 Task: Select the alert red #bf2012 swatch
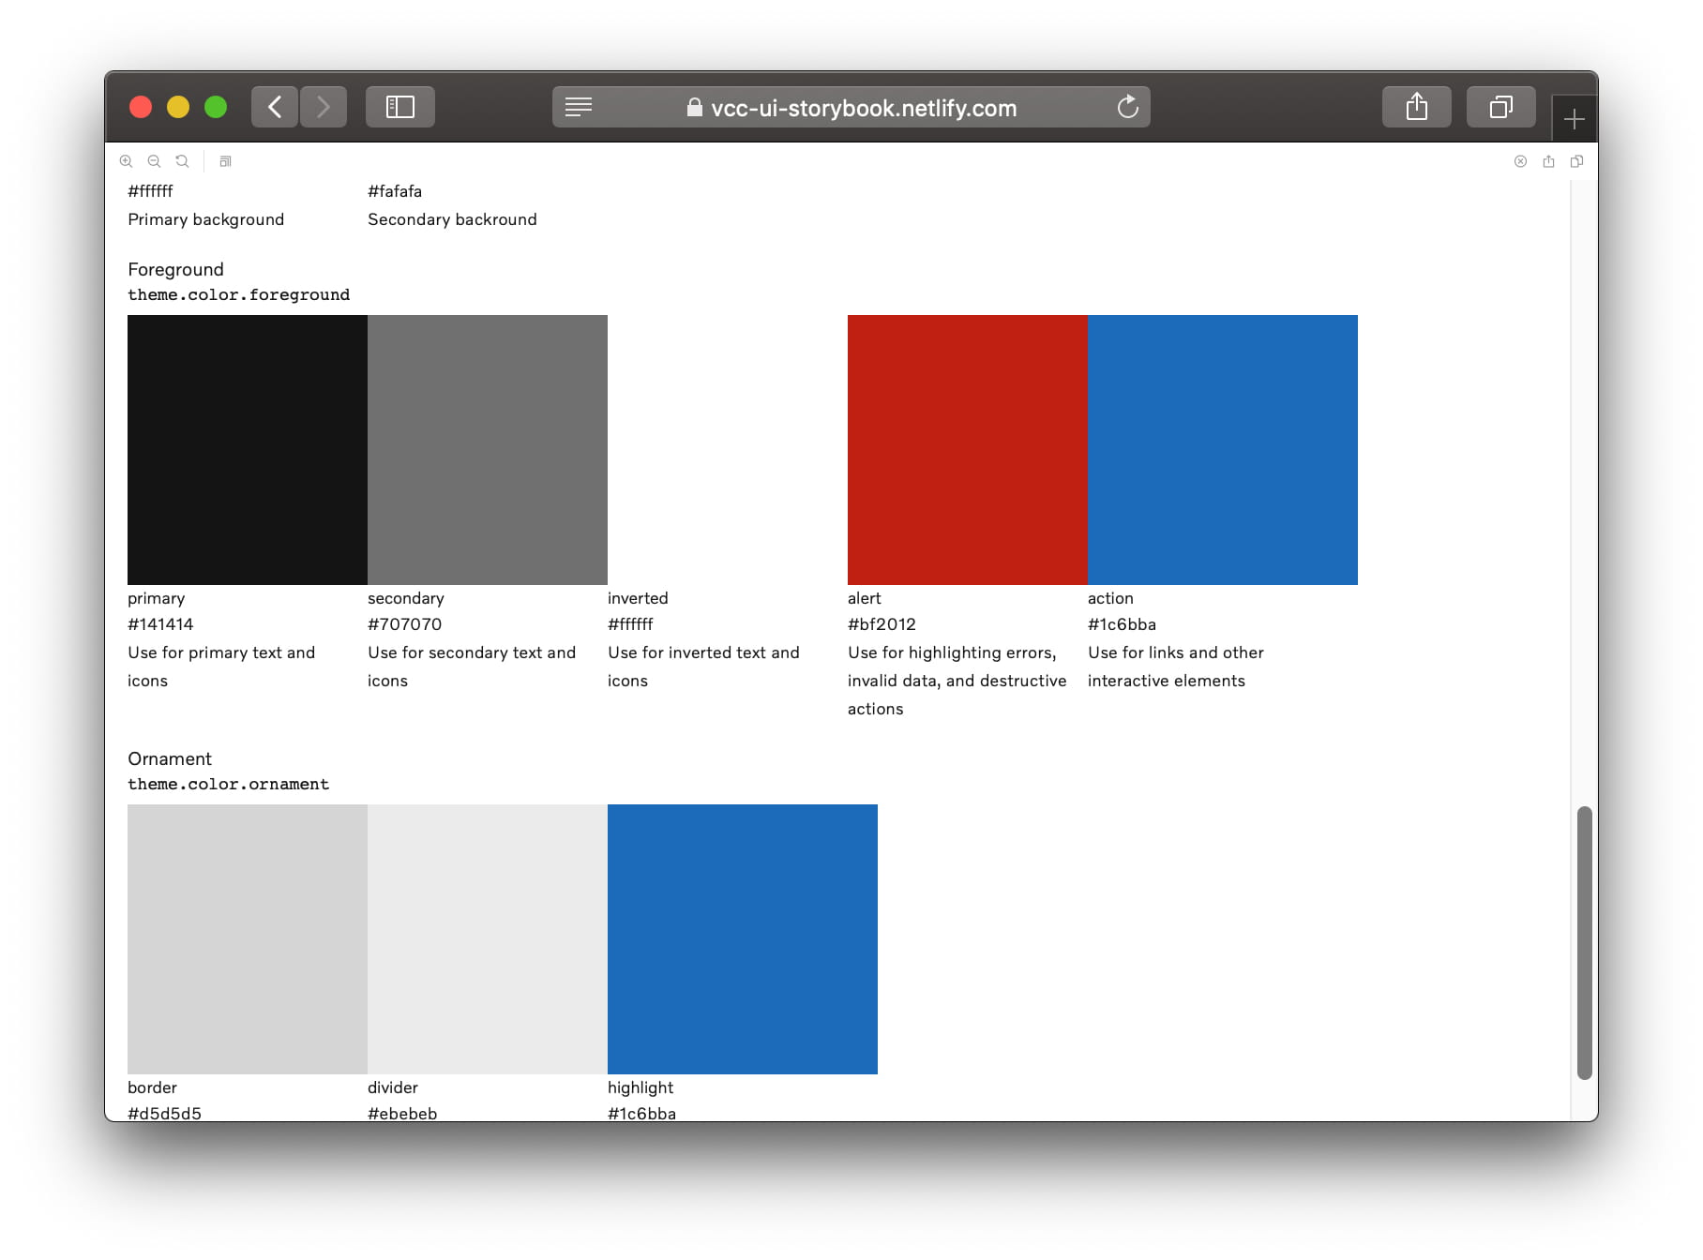pos(967,450)
